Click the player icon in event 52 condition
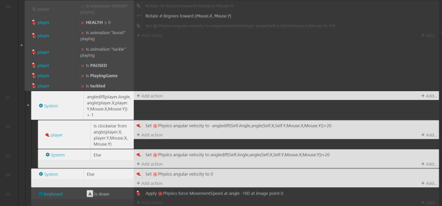442x206 pixels. click(x=48, y=135)
